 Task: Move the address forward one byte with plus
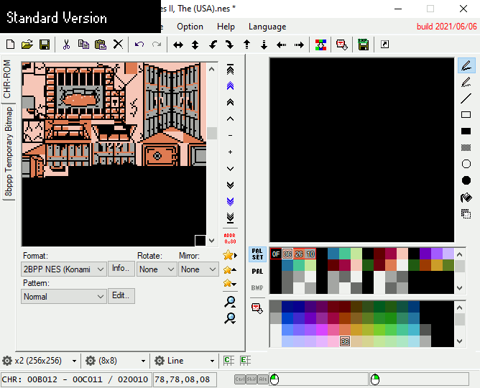coord(230,152)
